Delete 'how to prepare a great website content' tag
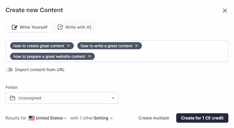The width and height of the screenshot is (234, 128). point(89,56)
